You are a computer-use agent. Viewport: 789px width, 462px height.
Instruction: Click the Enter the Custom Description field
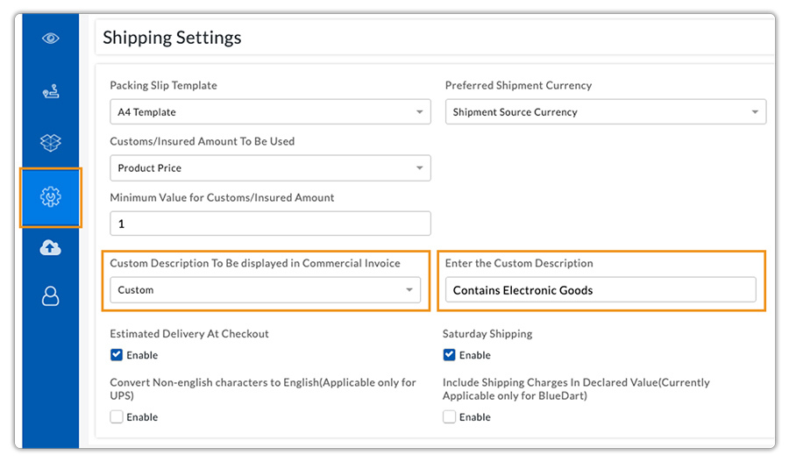tap(601, 290)
